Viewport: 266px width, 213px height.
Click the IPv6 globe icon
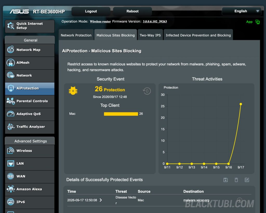pyautogui.click(x=10, y=202)
